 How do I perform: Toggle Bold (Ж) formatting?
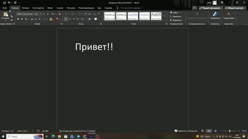(18, 19)
